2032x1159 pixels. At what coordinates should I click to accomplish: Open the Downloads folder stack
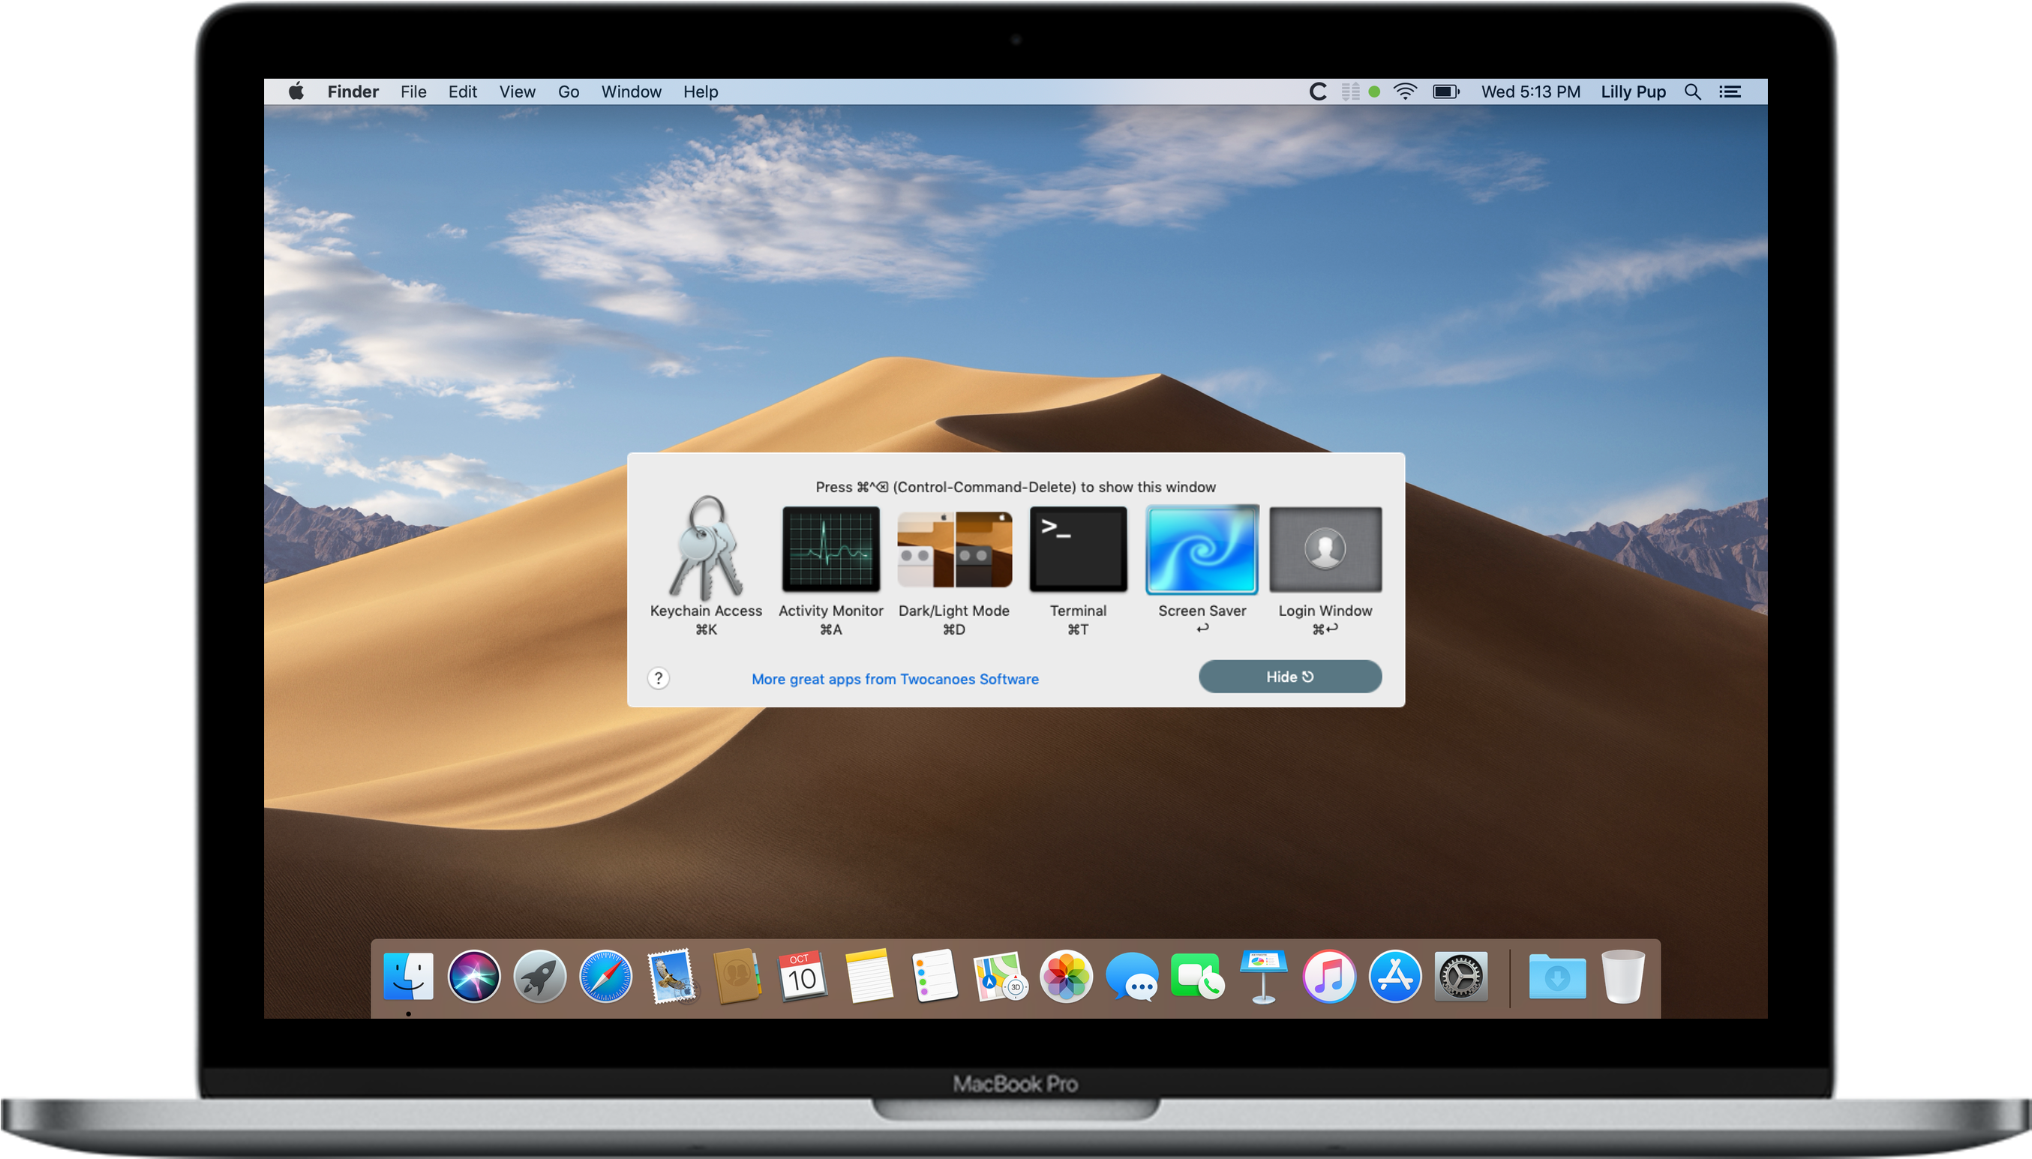(x=1557, y=976)
